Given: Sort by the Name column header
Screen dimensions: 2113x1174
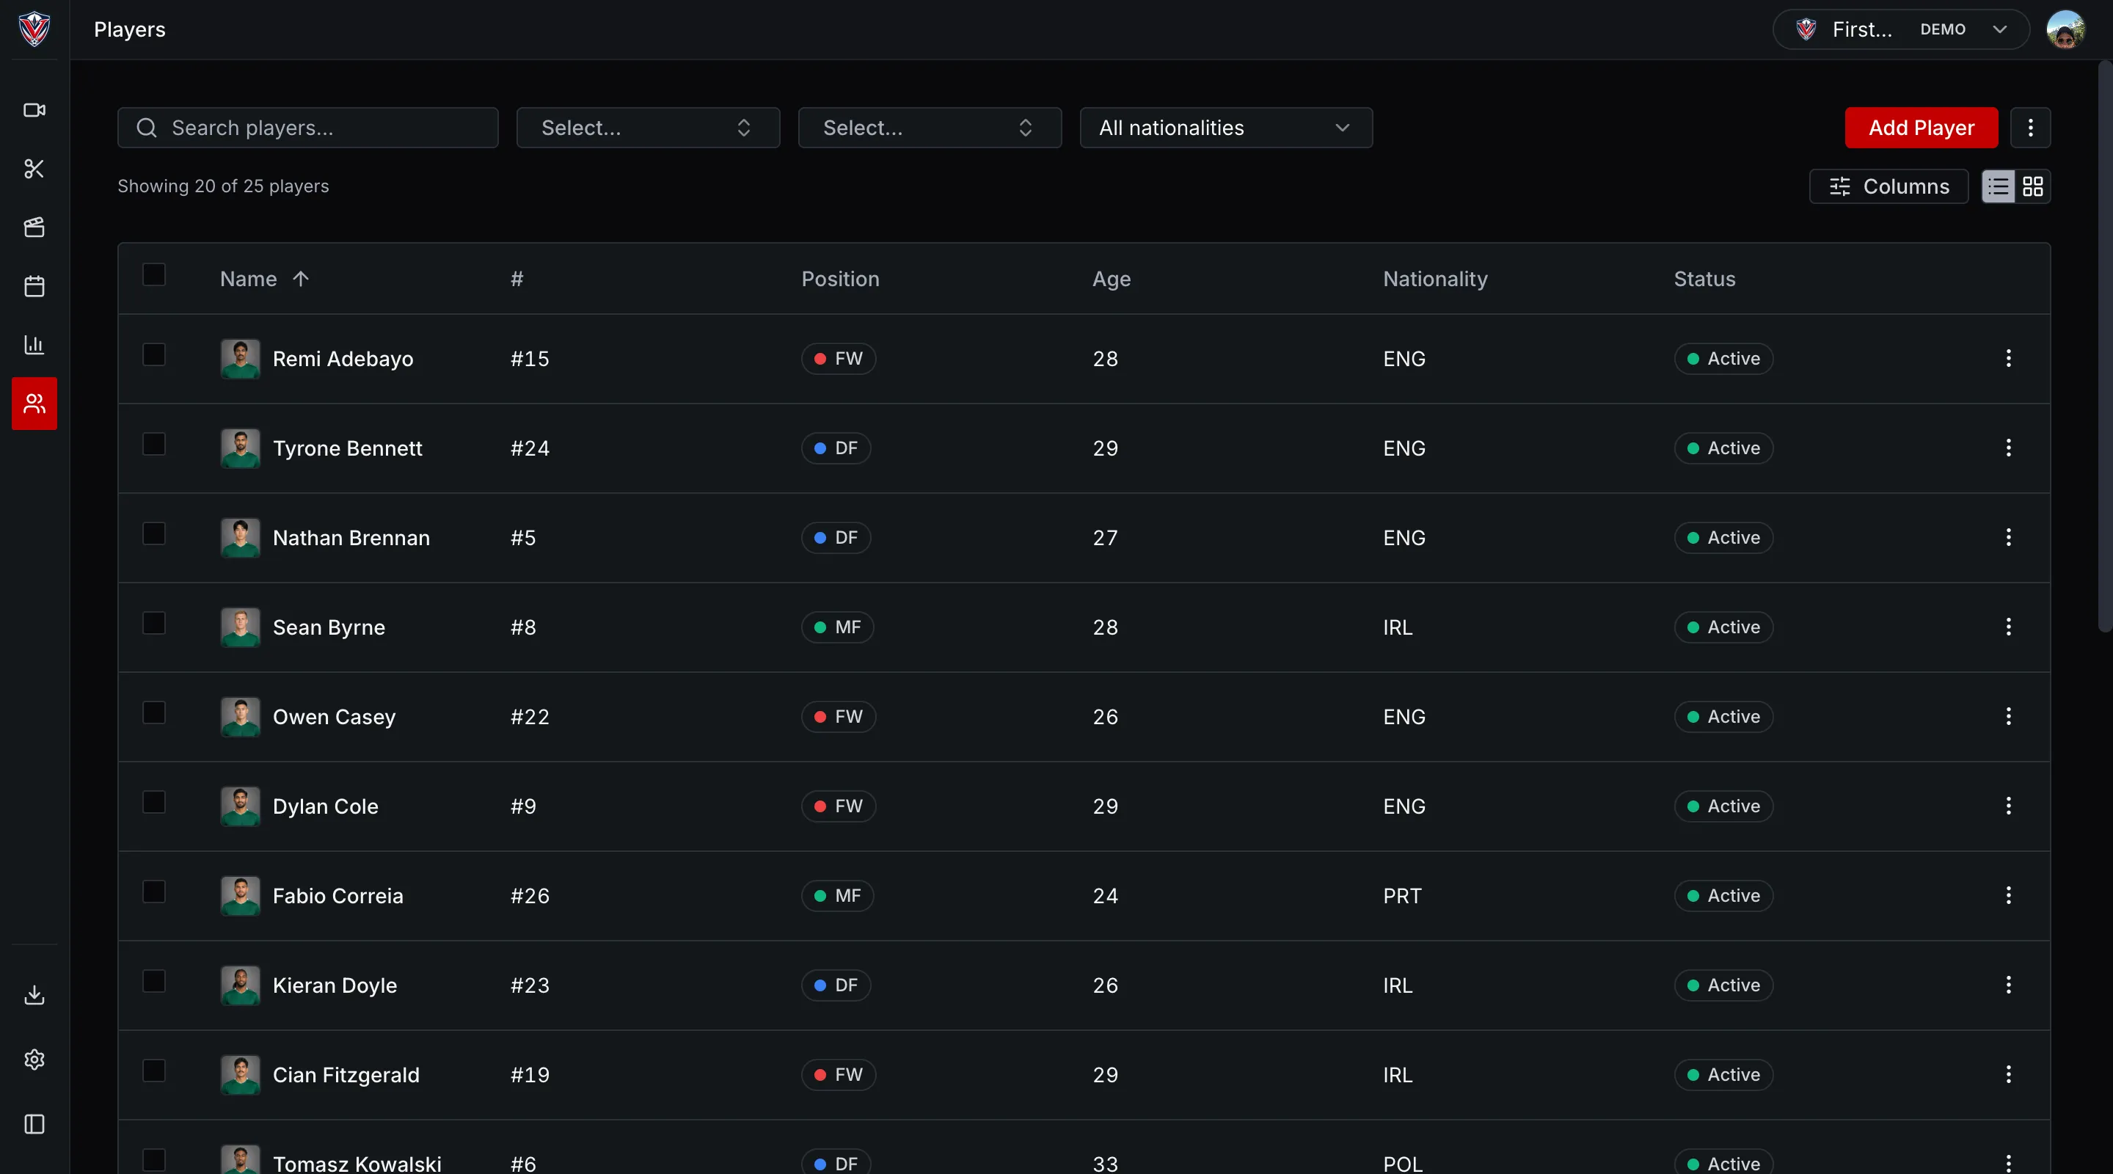Looking at the screenshot, I should [x=264, y=279].
